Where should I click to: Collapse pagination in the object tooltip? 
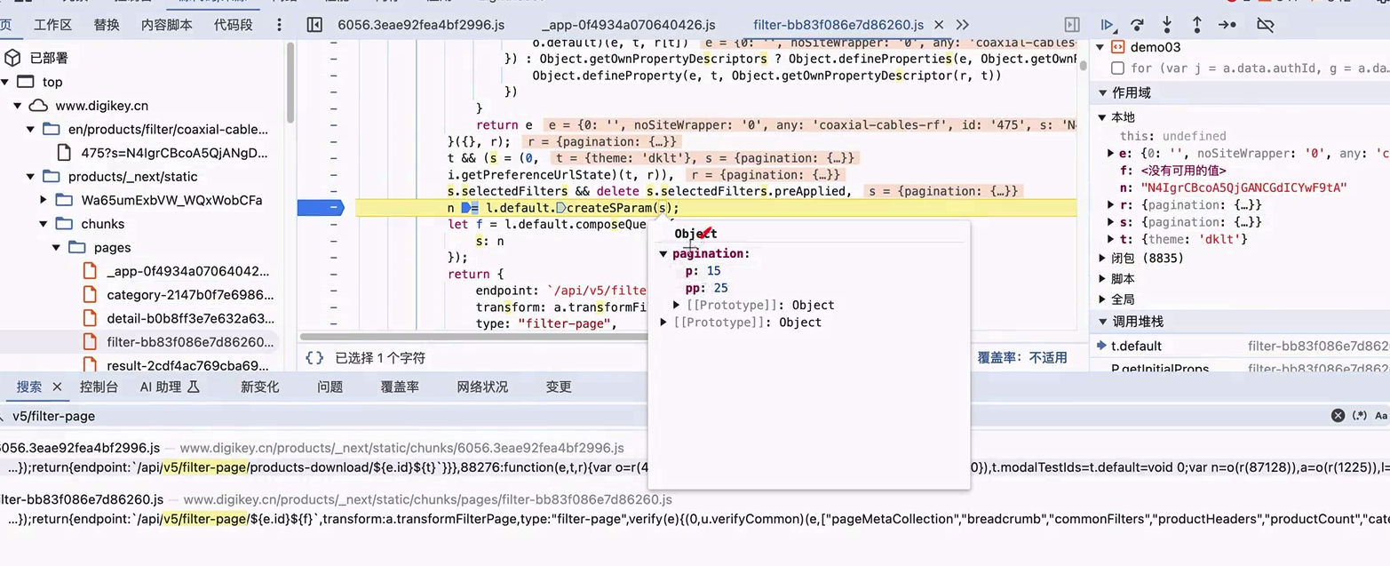coord(663,254)
